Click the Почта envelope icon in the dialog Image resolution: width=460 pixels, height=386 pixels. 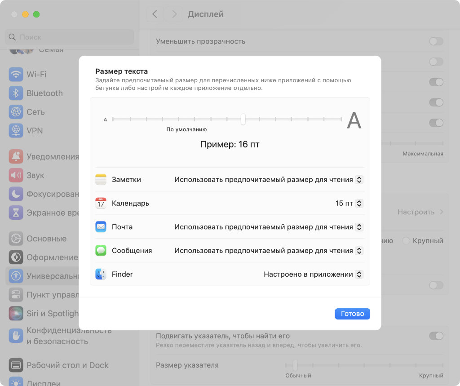click(x=101, y=227)
